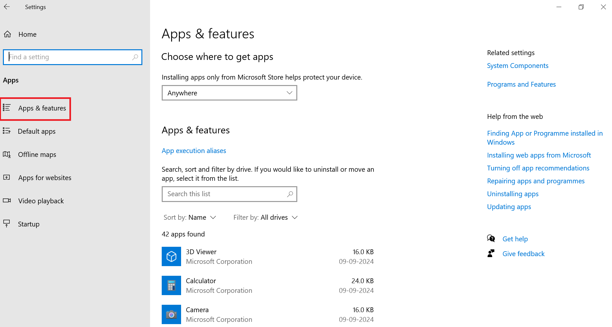Go to Offline maps section
This screenshot has height=327, width=612.
pos(37,155)
